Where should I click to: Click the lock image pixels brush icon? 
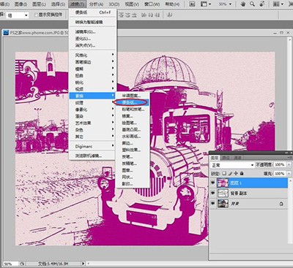pyautogui.click(x=230, y=173)
